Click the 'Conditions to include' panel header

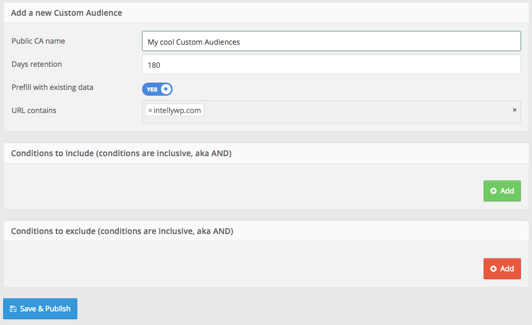tap(121, 153)
